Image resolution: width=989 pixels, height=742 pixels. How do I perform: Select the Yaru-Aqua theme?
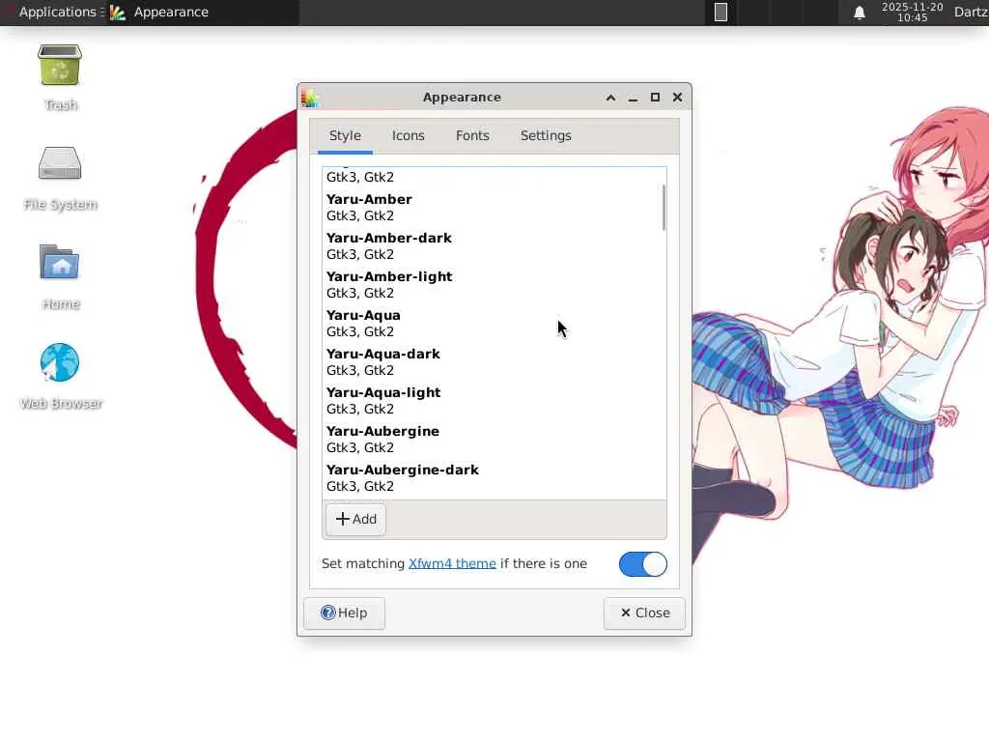[492, 323]
